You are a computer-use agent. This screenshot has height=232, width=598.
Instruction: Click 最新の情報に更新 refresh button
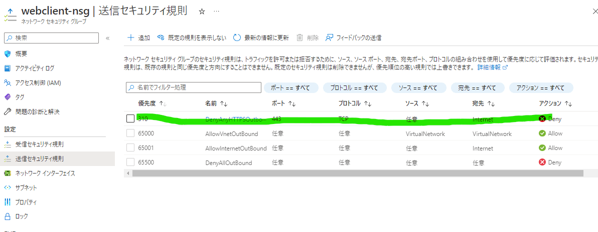coord(261,37)
